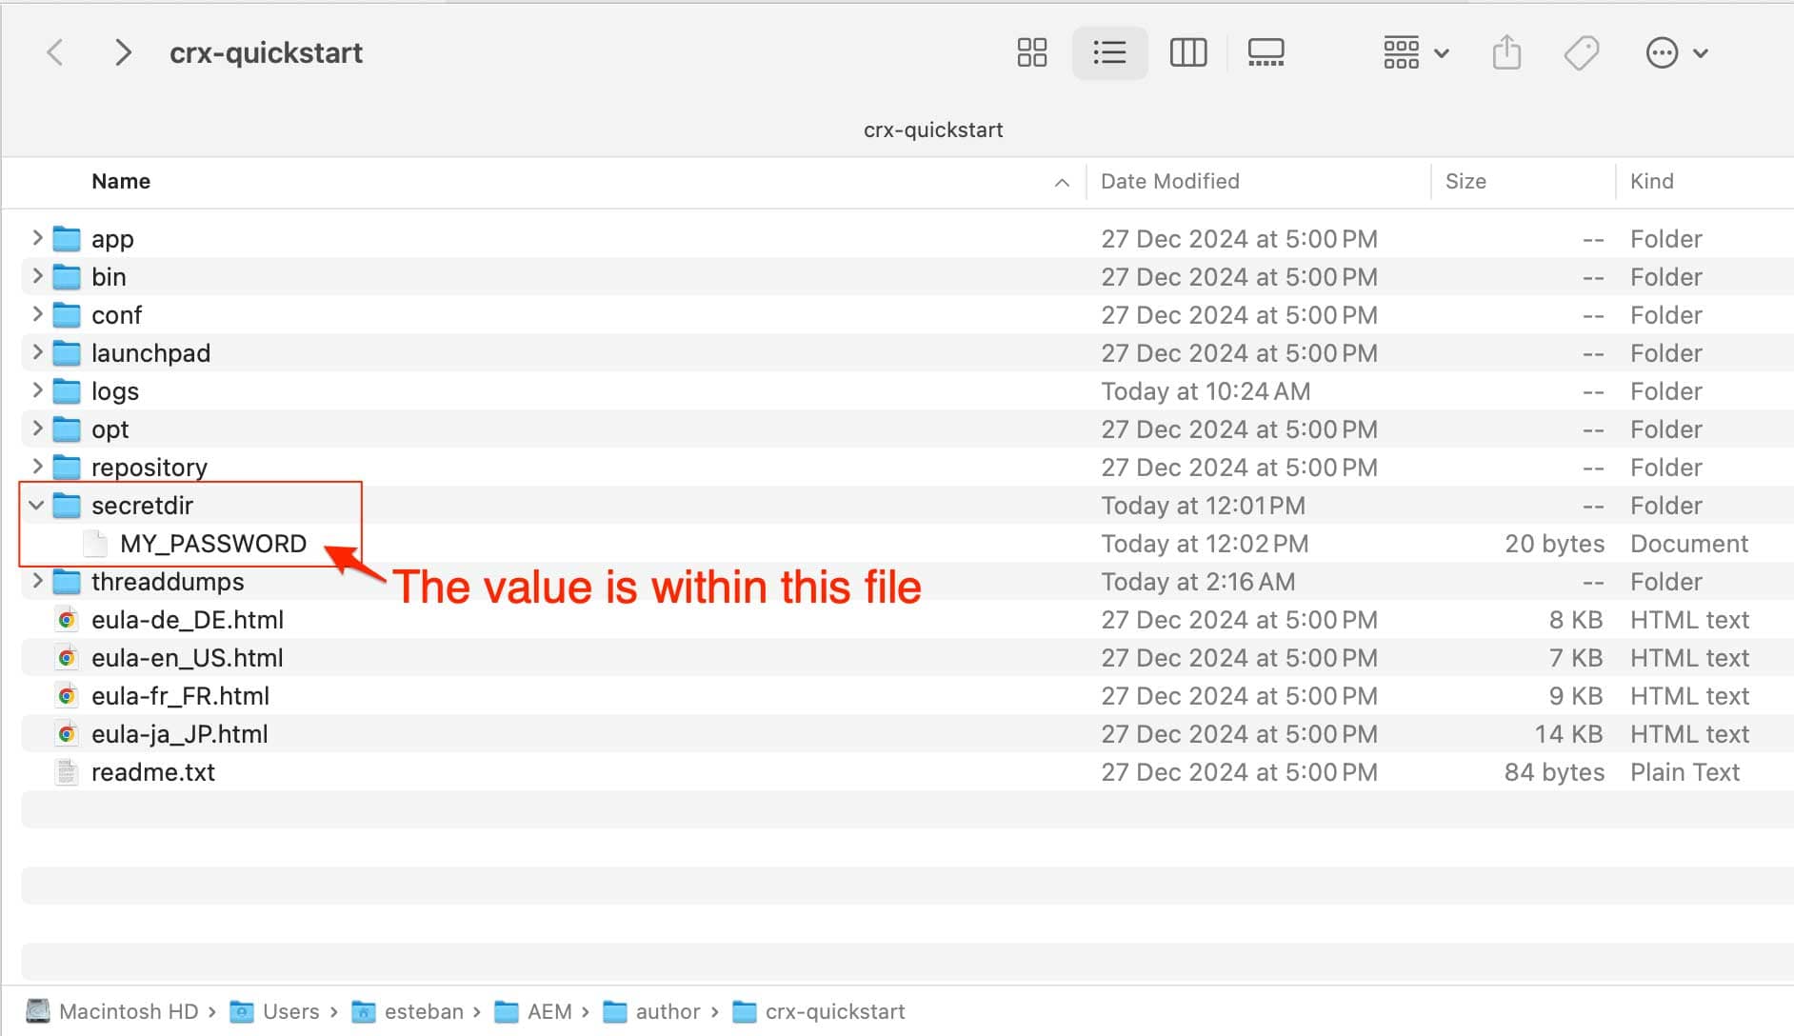
Task: Expand the repository folder
Action: 37,467
